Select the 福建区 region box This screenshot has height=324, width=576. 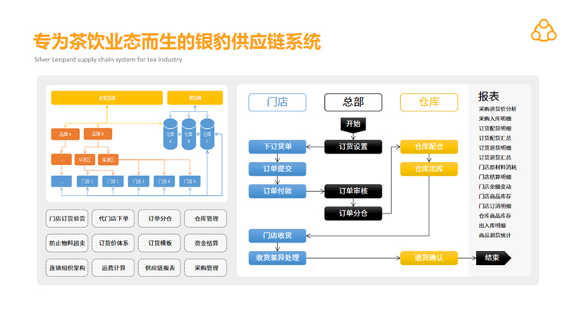(x=108, y=160)
